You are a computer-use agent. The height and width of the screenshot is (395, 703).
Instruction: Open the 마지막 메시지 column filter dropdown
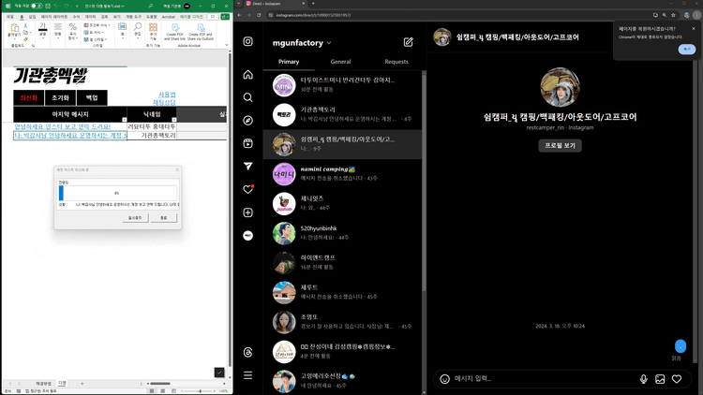tap(124, 120)
